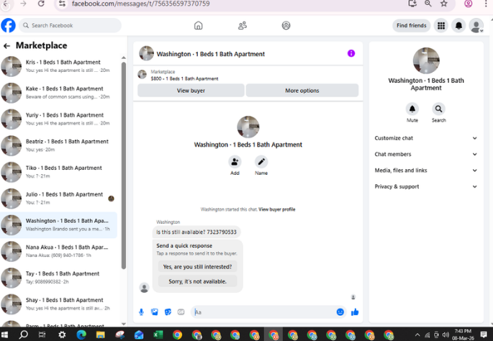Mute conversation with bell icon
Viewport: 493px width, 341px height.
coord(412,109)
